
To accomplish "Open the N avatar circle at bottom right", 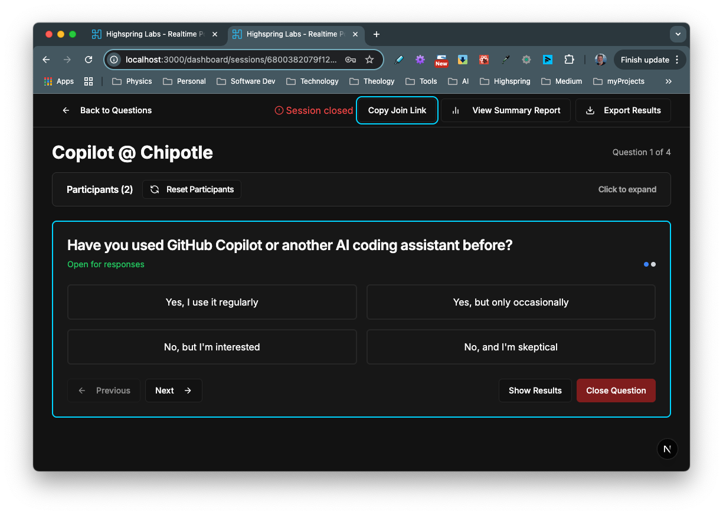I will (668, 449).
